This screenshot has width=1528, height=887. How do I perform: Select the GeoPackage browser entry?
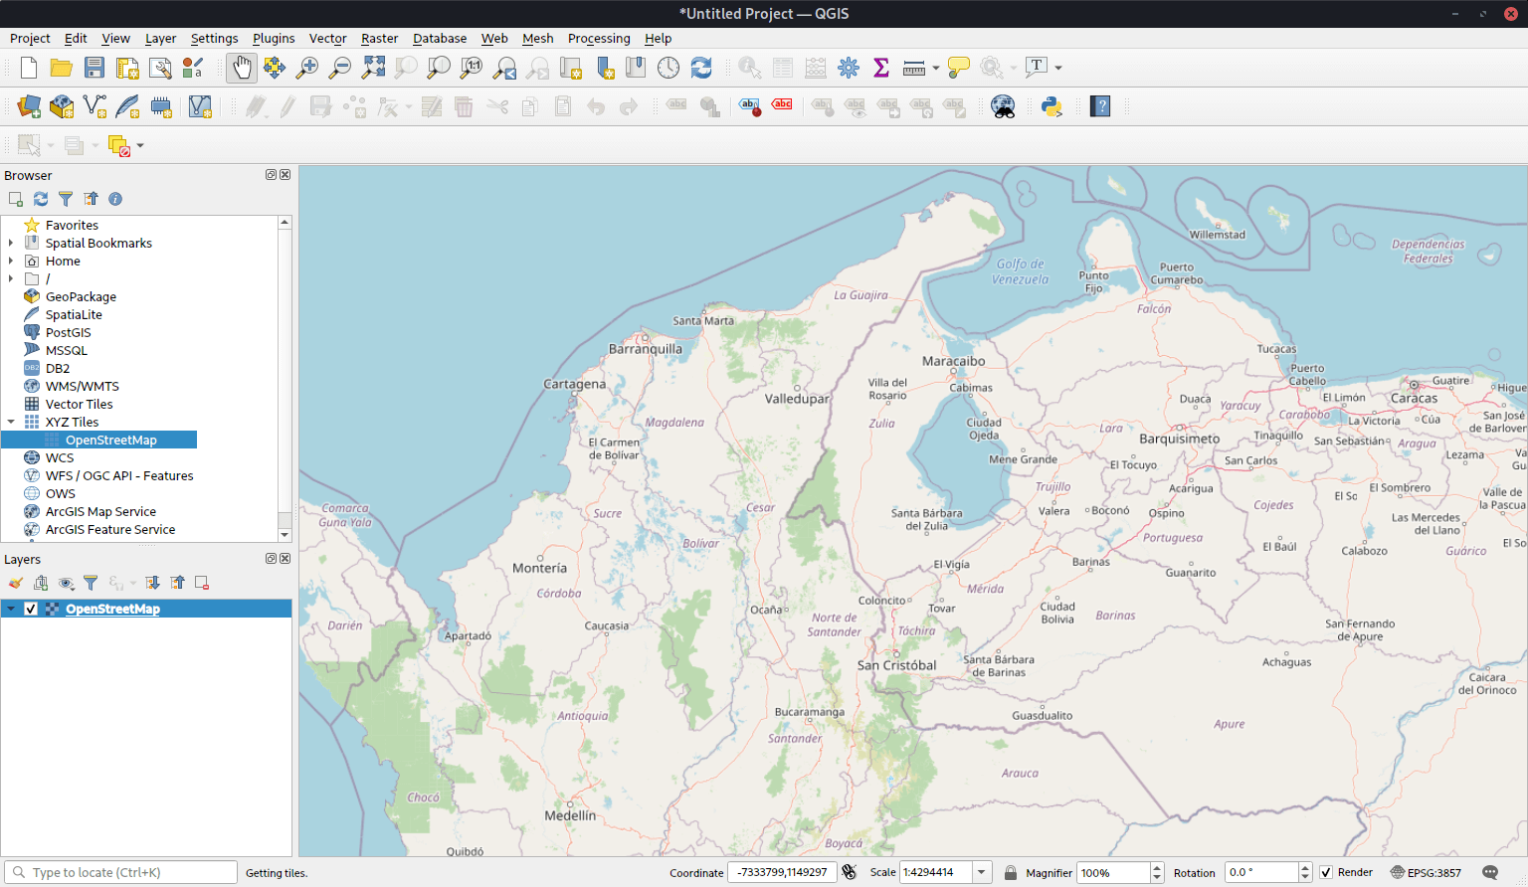[x=81, y=296]
